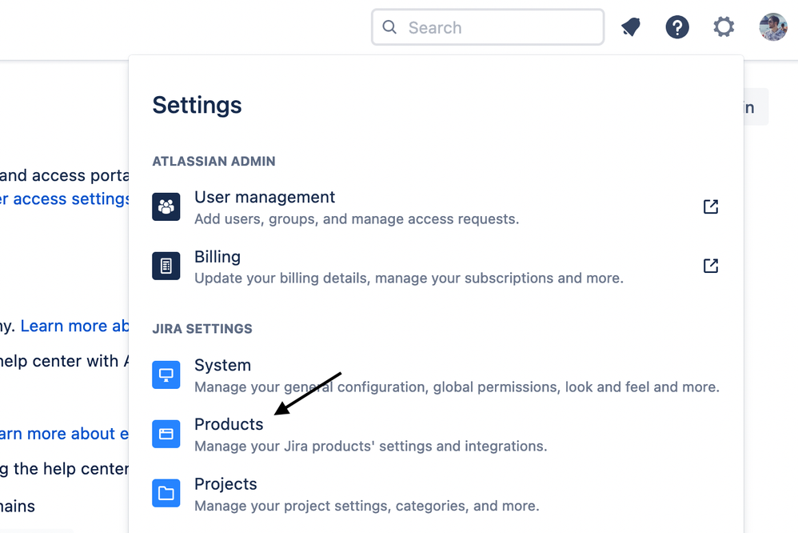The width and height of the screenshot is (798, 533).
Task: Open the help question mark icon
Action: point(677,27)
